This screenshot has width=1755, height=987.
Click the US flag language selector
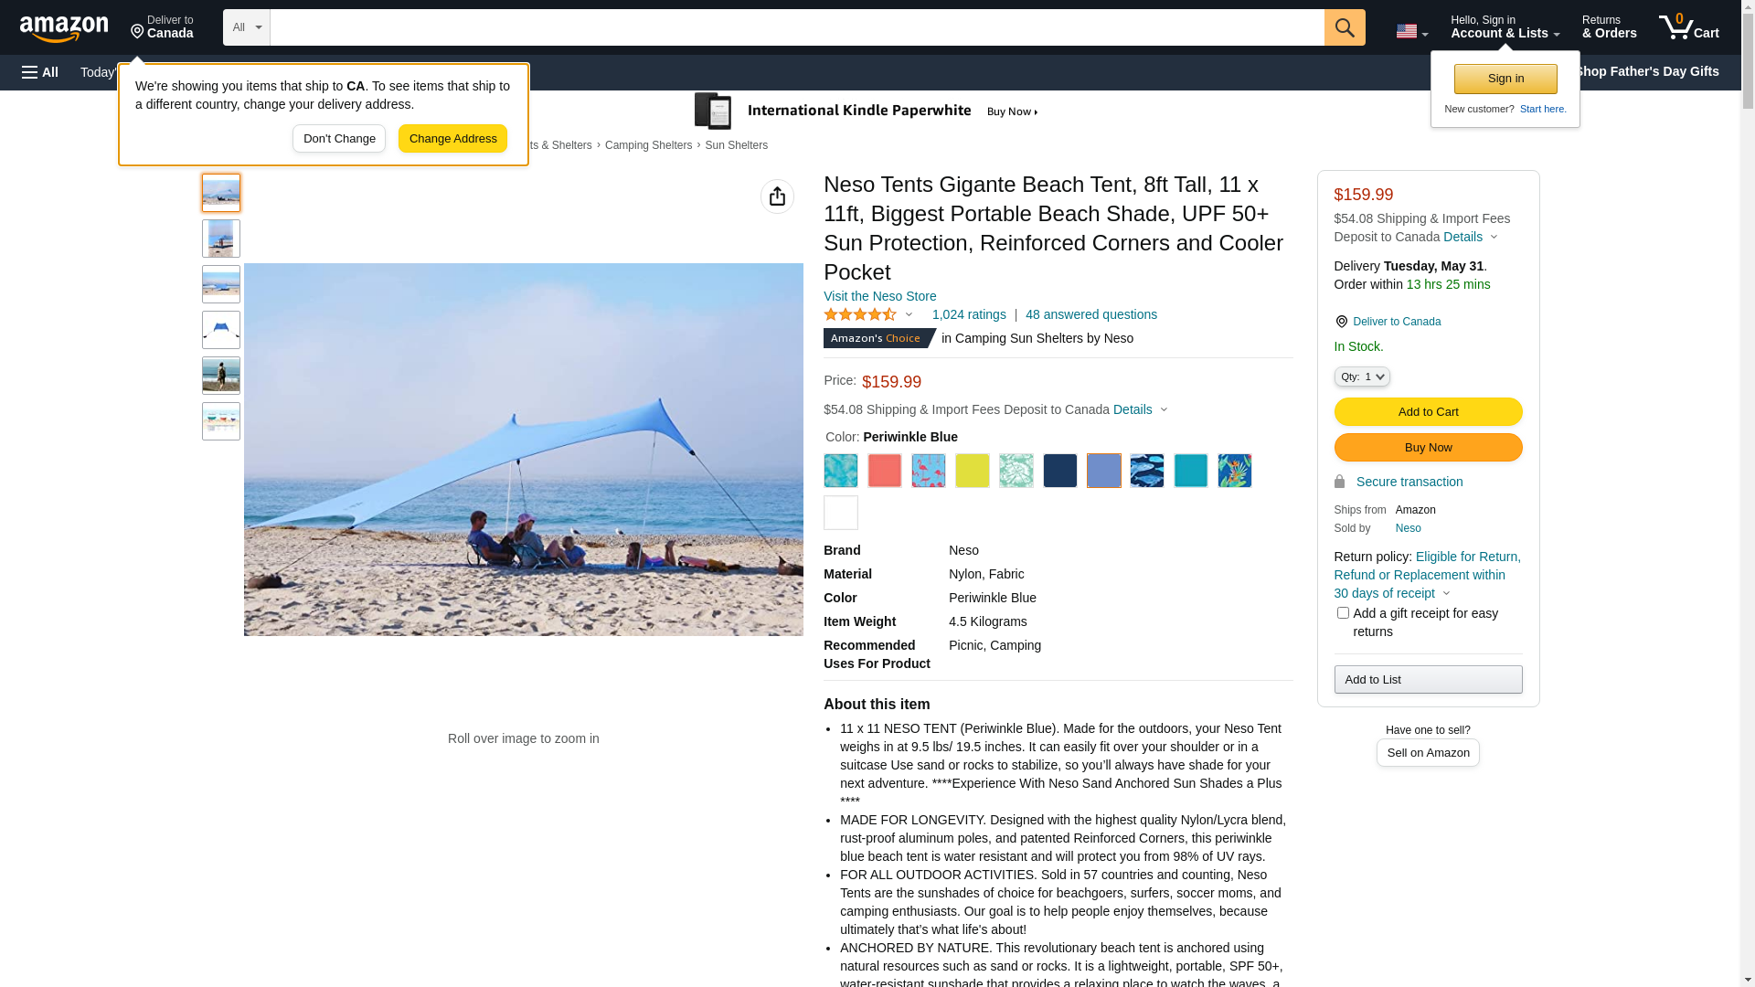[1411, 31]
